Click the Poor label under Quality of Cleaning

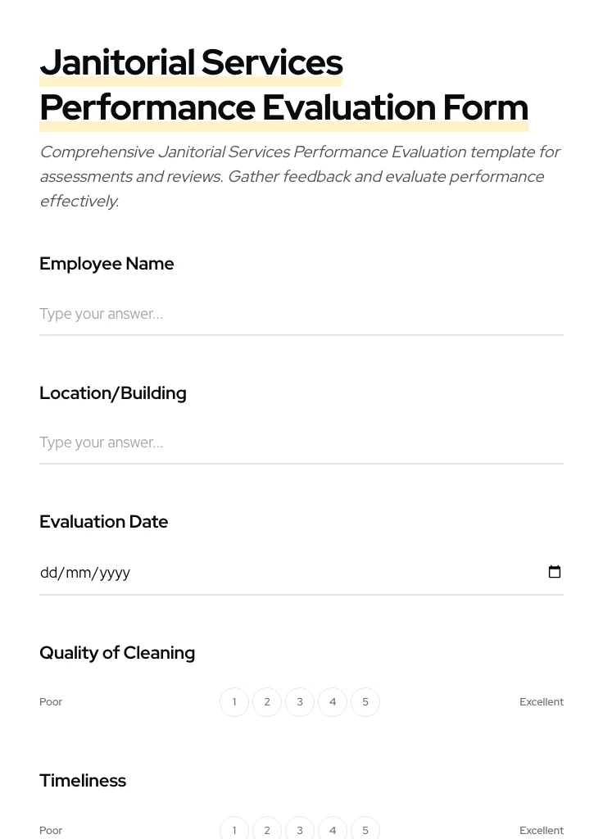coord(51,702)
